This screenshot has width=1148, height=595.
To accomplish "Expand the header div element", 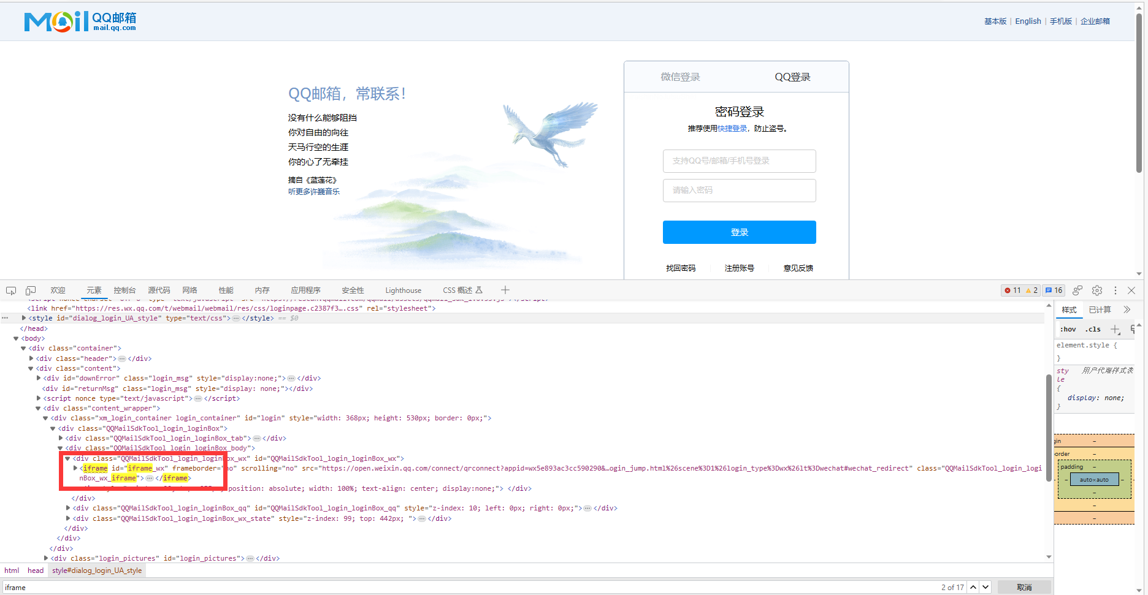I will click(31, 358).
